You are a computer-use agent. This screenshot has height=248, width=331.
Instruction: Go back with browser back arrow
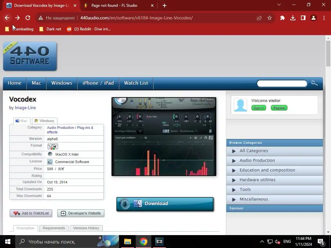tap(7, 18)
